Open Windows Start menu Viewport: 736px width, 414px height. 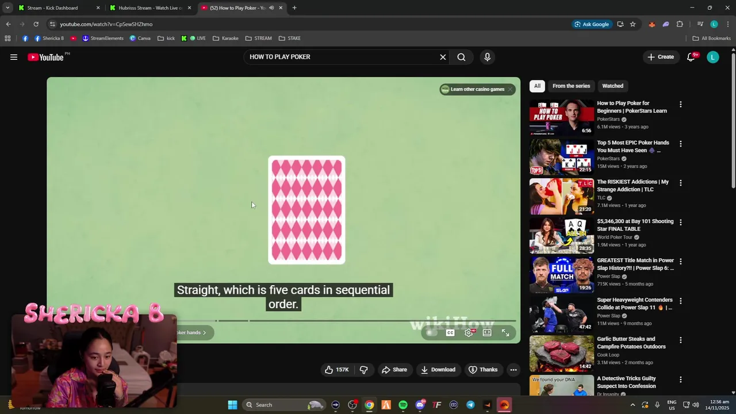(x=232, y=405)
